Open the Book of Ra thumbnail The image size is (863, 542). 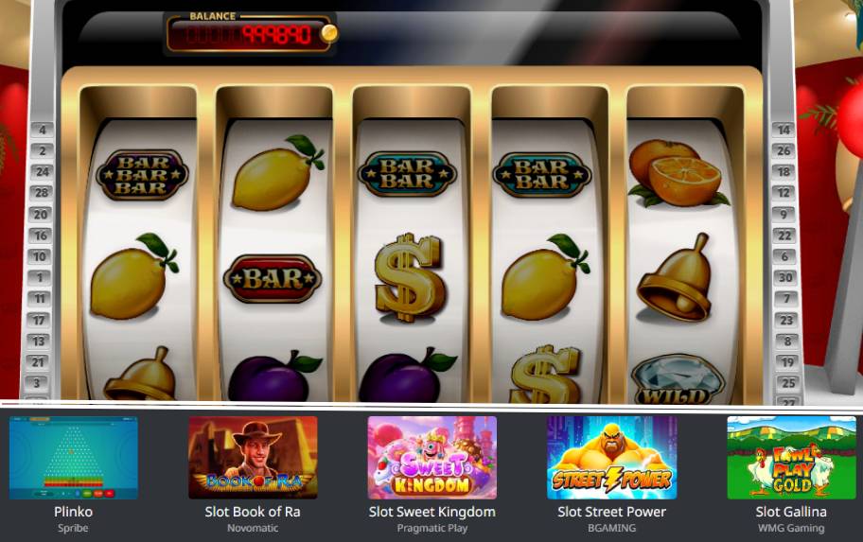click(253, 458)
